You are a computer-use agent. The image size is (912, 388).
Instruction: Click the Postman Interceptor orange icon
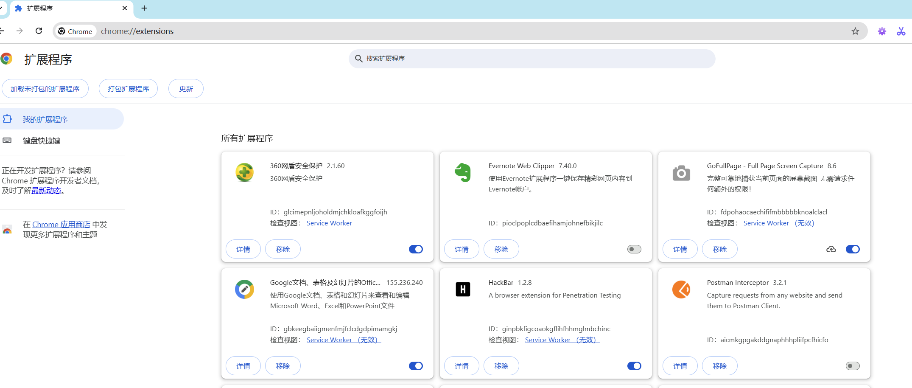pos(681,290)
